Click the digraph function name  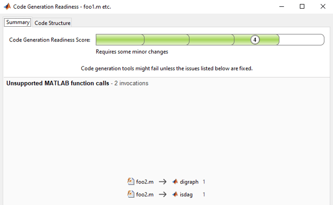(189, 182)
